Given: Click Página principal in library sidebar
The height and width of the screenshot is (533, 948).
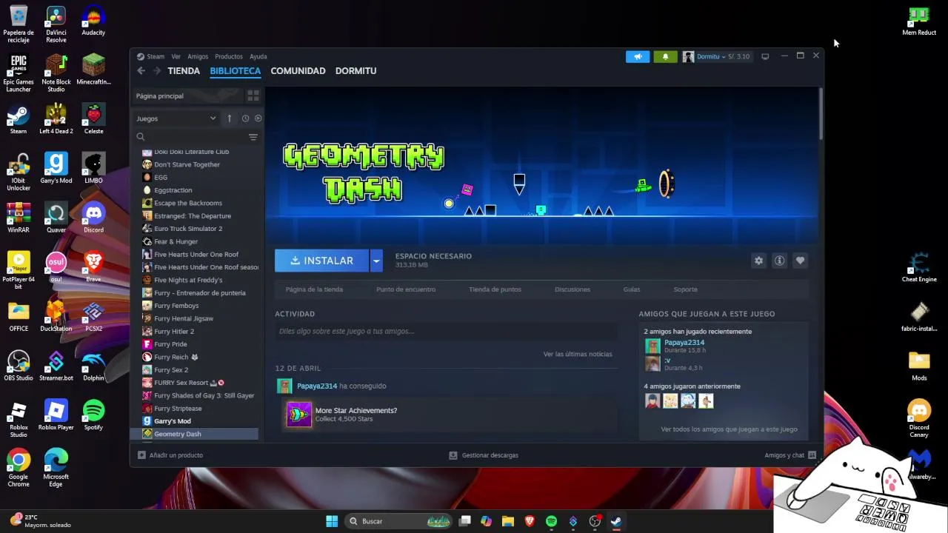Looking at the screenshot, I should pyautogui.click(x=187, y=96).
